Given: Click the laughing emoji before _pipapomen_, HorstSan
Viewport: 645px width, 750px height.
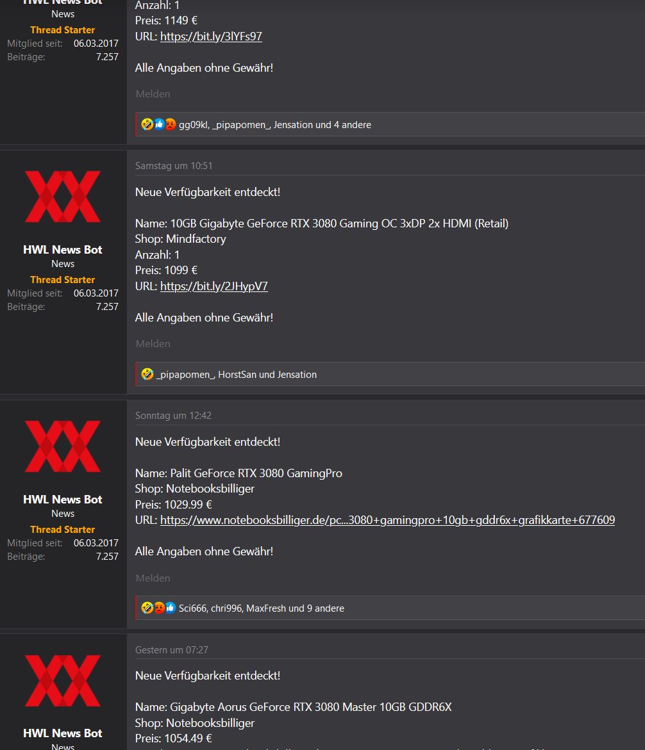Looking at the screenshot, I should (x=147, y=374).
